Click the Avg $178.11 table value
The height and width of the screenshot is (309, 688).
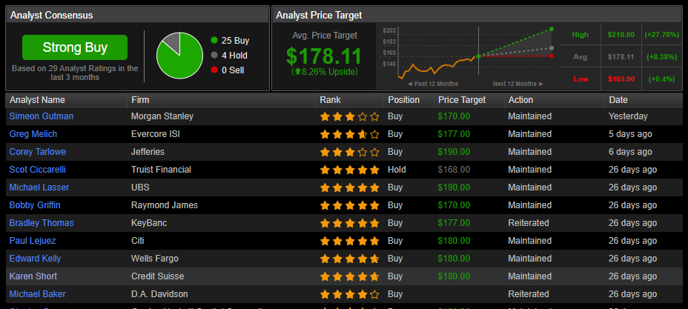pos(621,56)
